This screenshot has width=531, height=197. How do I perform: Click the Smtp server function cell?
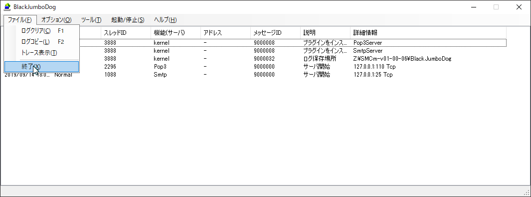click(x=160, y=75)
